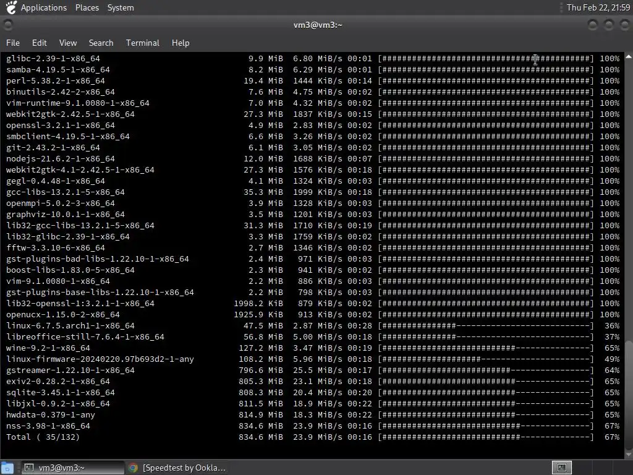Open the terminal View menu
Image resolution: width=633 pixels, height=475 pixels.
click(x=68, y=43)
